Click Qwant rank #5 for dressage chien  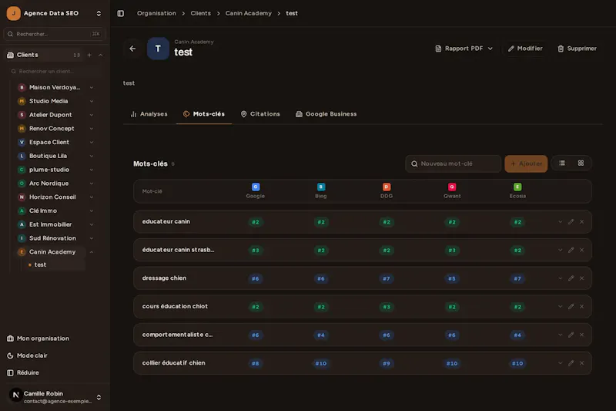tap(452, 278)
